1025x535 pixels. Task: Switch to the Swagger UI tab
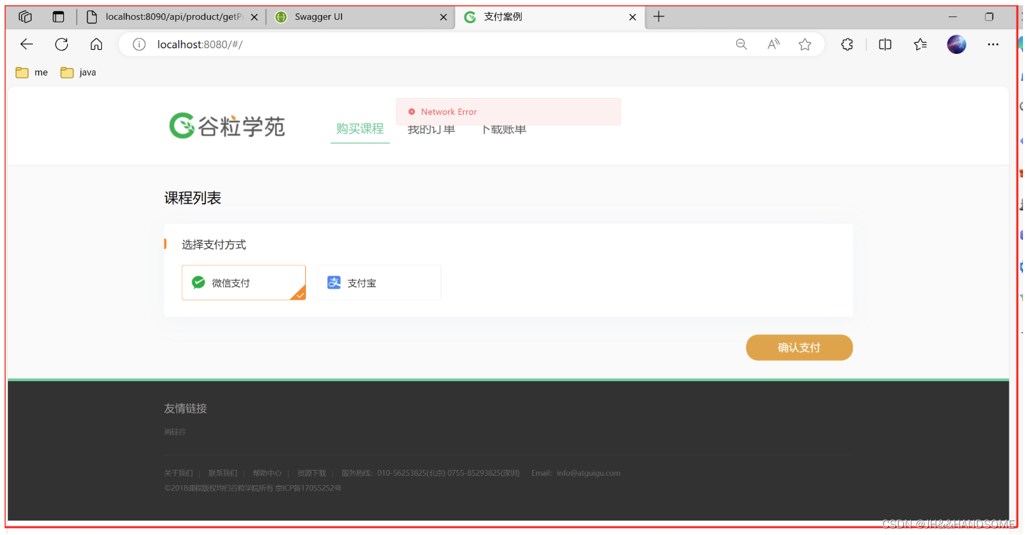[361, 16]
